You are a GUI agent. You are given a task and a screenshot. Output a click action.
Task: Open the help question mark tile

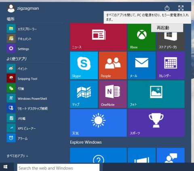click(98, 155)
